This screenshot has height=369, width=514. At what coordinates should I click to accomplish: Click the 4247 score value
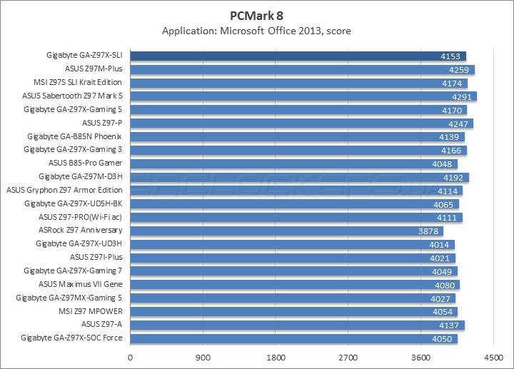pyautogui.click(x=458, y=124)
